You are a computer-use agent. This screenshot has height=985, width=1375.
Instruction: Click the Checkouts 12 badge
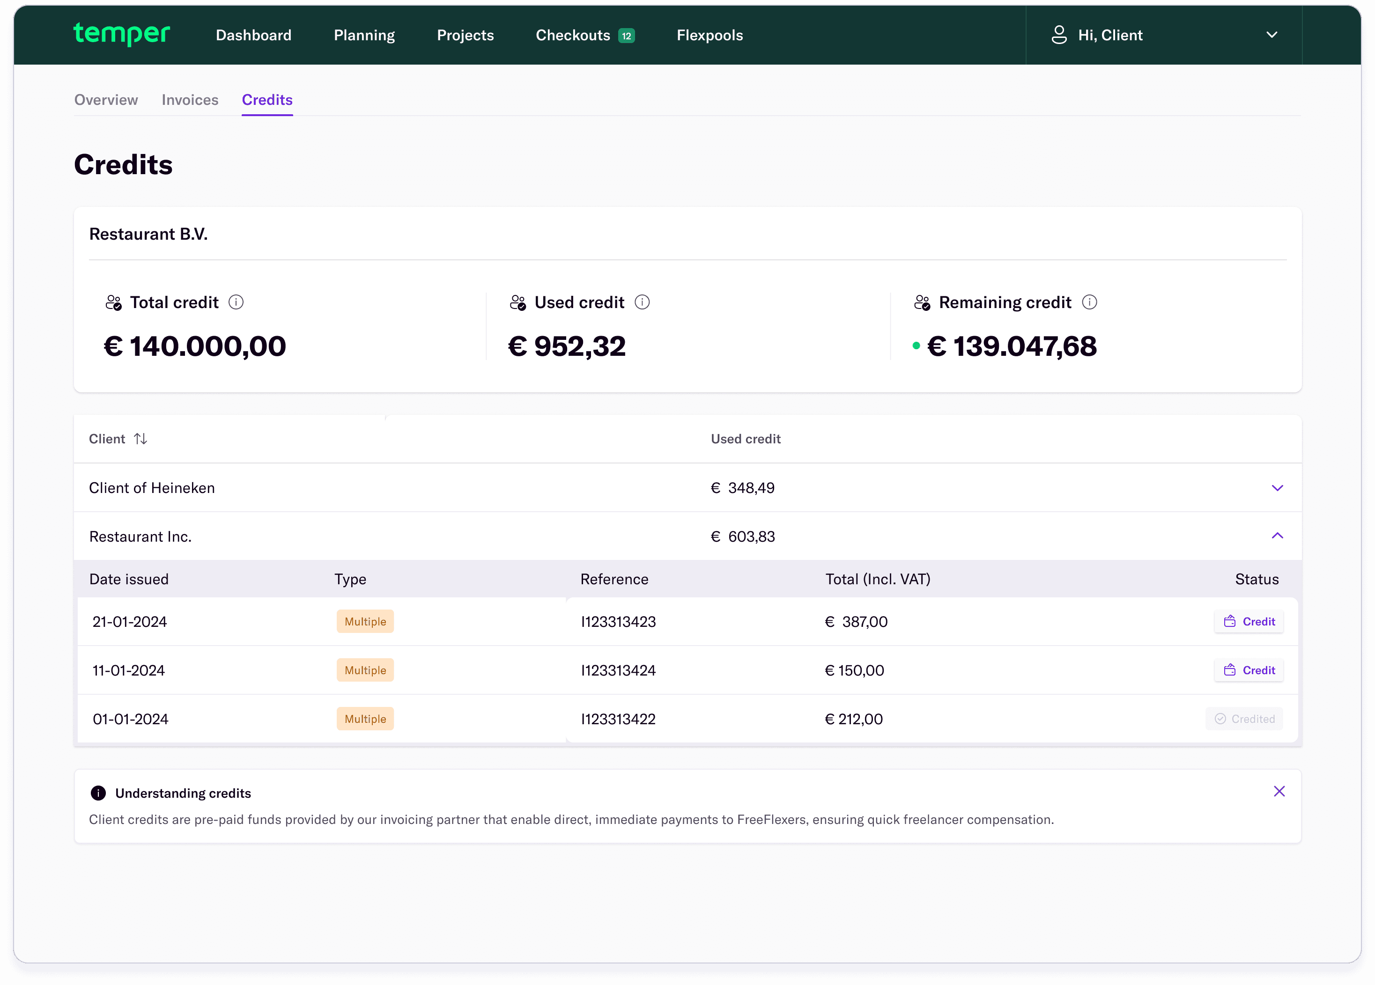pos(626,36)
